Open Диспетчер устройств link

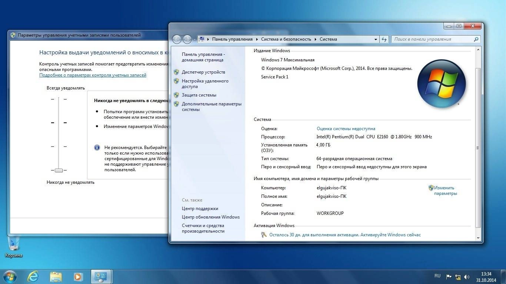click(x=203, y=72)
